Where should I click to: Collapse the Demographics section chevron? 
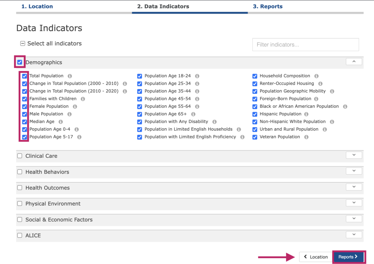pos(354,61)
